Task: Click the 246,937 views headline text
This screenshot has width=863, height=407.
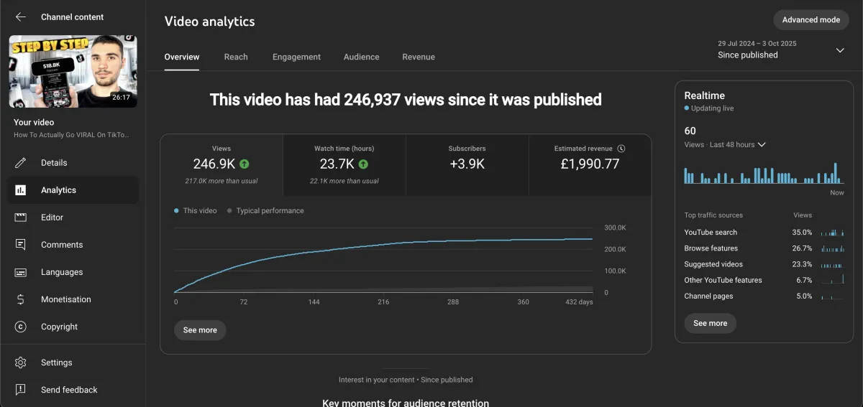Action: tap(406, 100)
